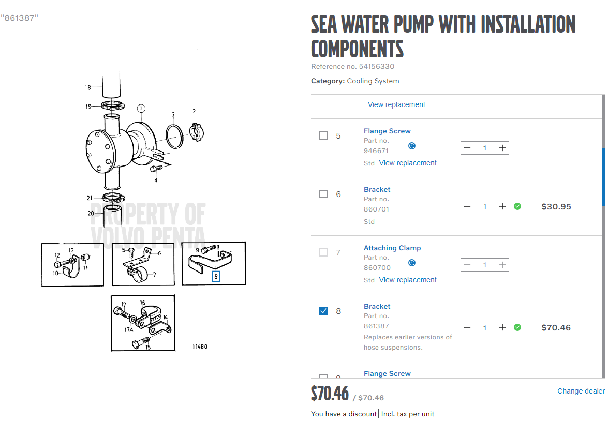
Task: Open the Flange Screw link for item 9
Action: [387, 373]
